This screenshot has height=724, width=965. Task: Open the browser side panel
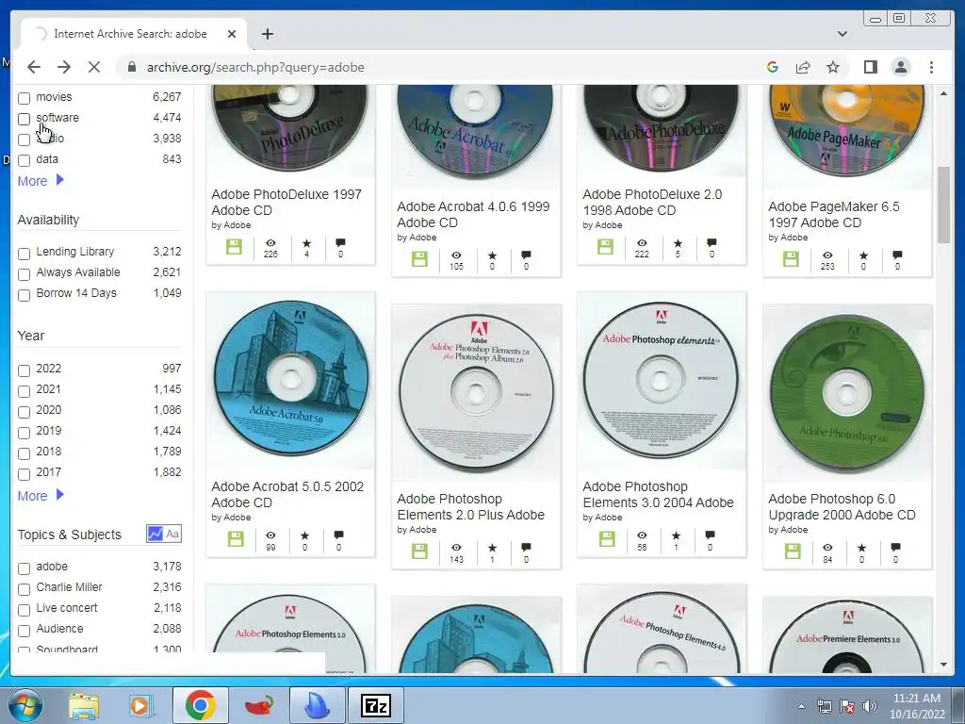point(870,67)
